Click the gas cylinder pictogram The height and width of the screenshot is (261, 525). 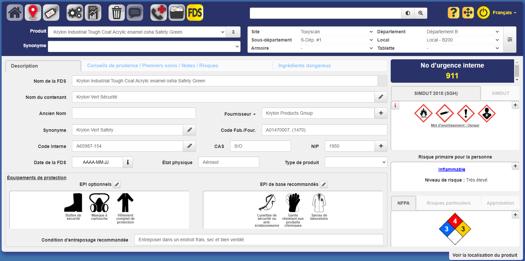(444, 113)
